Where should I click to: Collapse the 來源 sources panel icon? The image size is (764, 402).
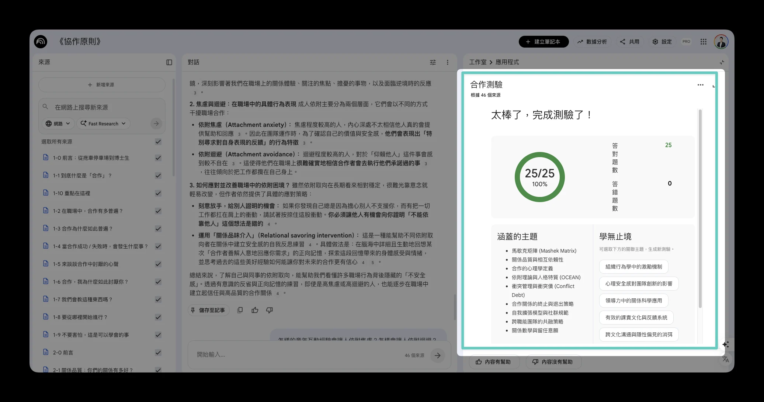(x=169, y=62)
